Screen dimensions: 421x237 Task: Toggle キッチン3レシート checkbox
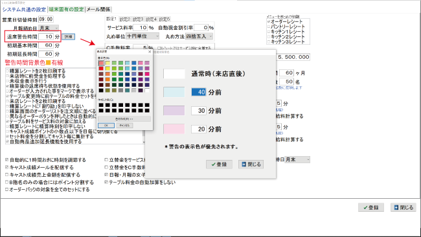269,41
